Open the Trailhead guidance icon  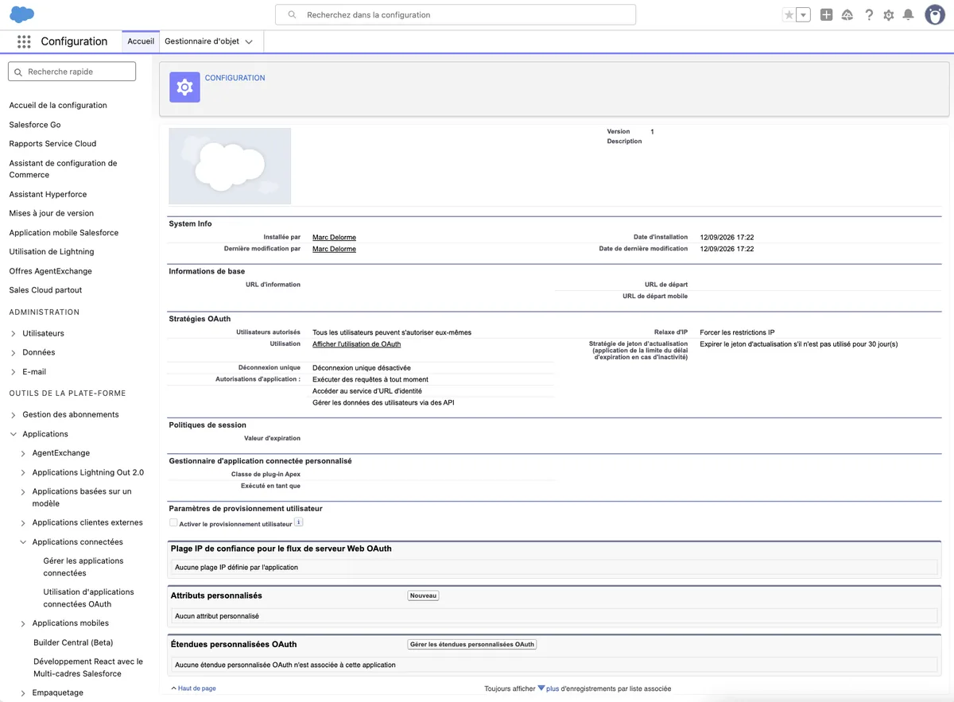click(847, 14)
